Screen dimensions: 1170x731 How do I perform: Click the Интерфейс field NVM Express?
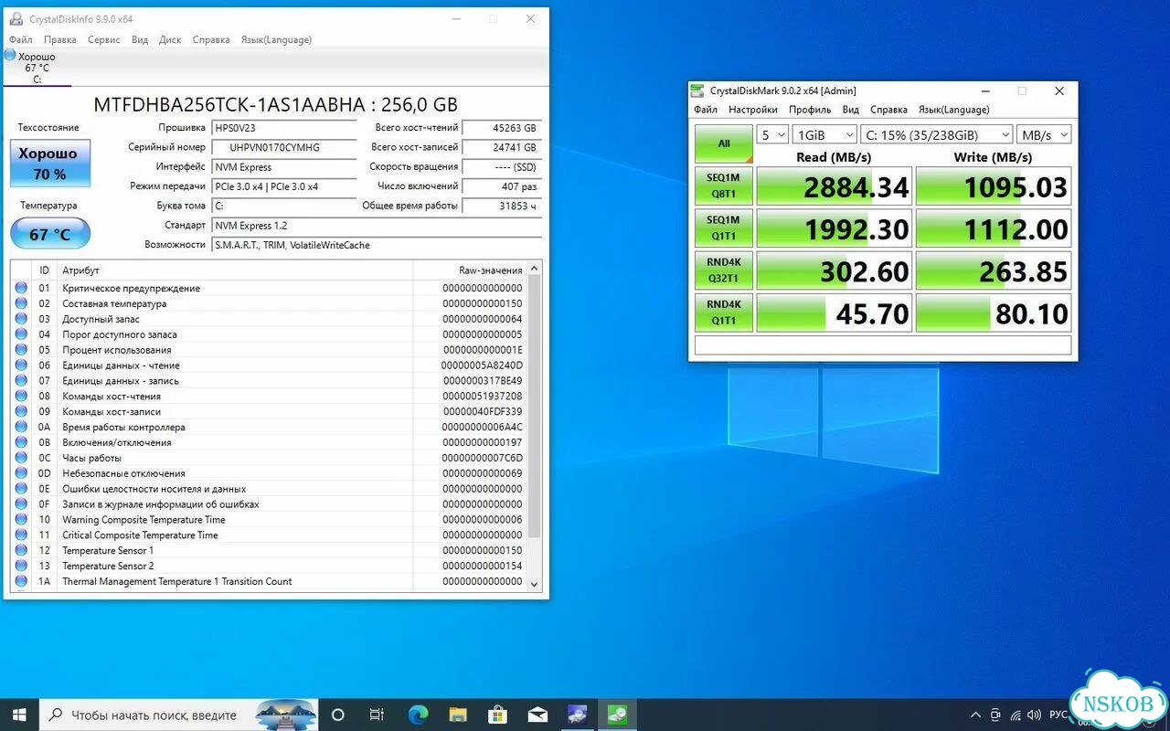pyautogui.click(x=283, y=167)
